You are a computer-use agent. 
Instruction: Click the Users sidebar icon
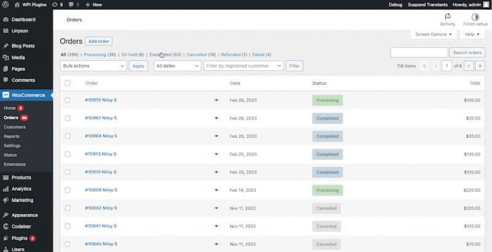pos(6,249)
